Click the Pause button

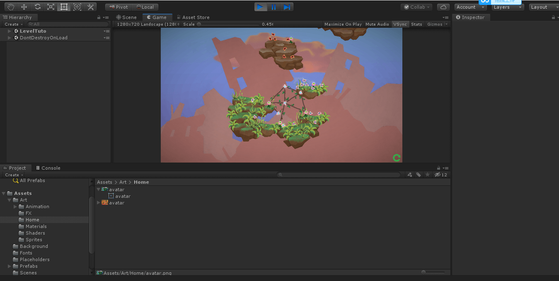point(274,7)
